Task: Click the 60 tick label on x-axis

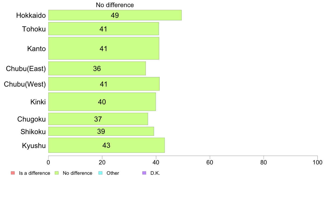Action: point(210,162)
